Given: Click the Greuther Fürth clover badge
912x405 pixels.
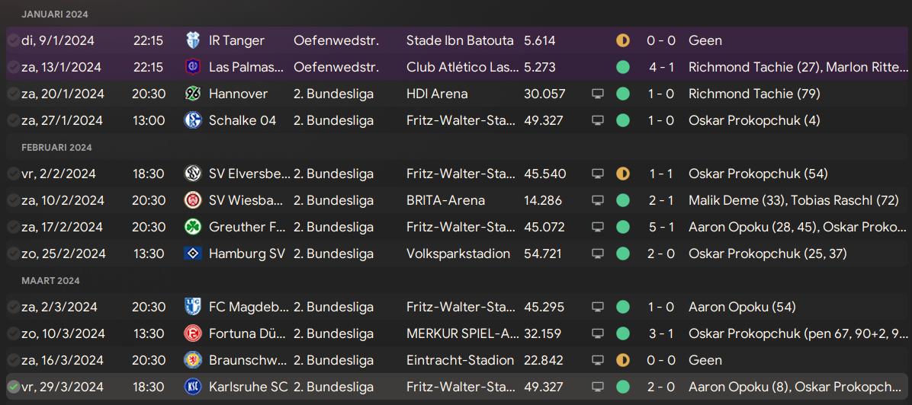Looking at the screenshot, I should pos(192,227).
